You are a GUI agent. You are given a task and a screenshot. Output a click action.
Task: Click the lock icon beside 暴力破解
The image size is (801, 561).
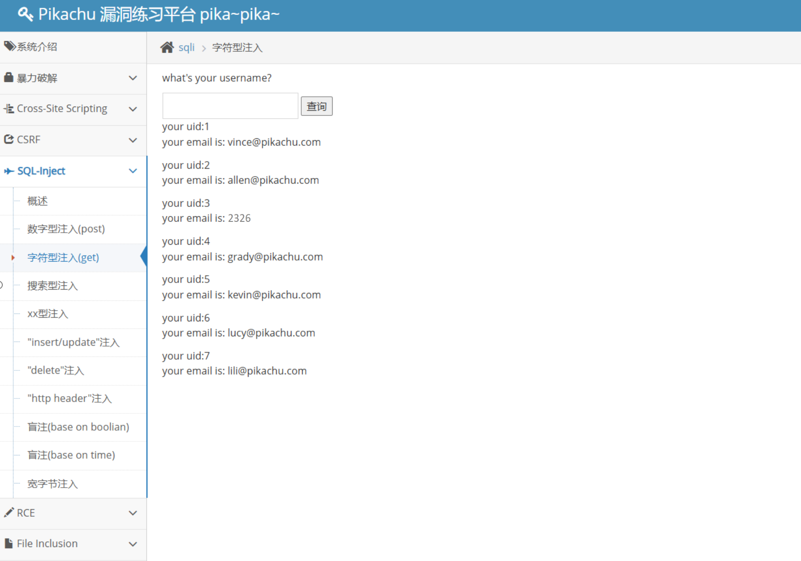(x=8, y=78)
